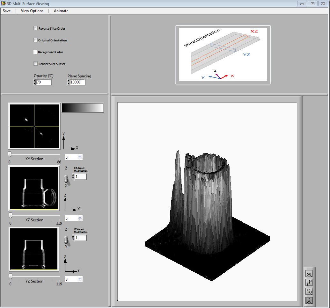The height and width of the screenshot is (308, 330).
Task: Select the isometric 3D view button
Action: [309, 300]
